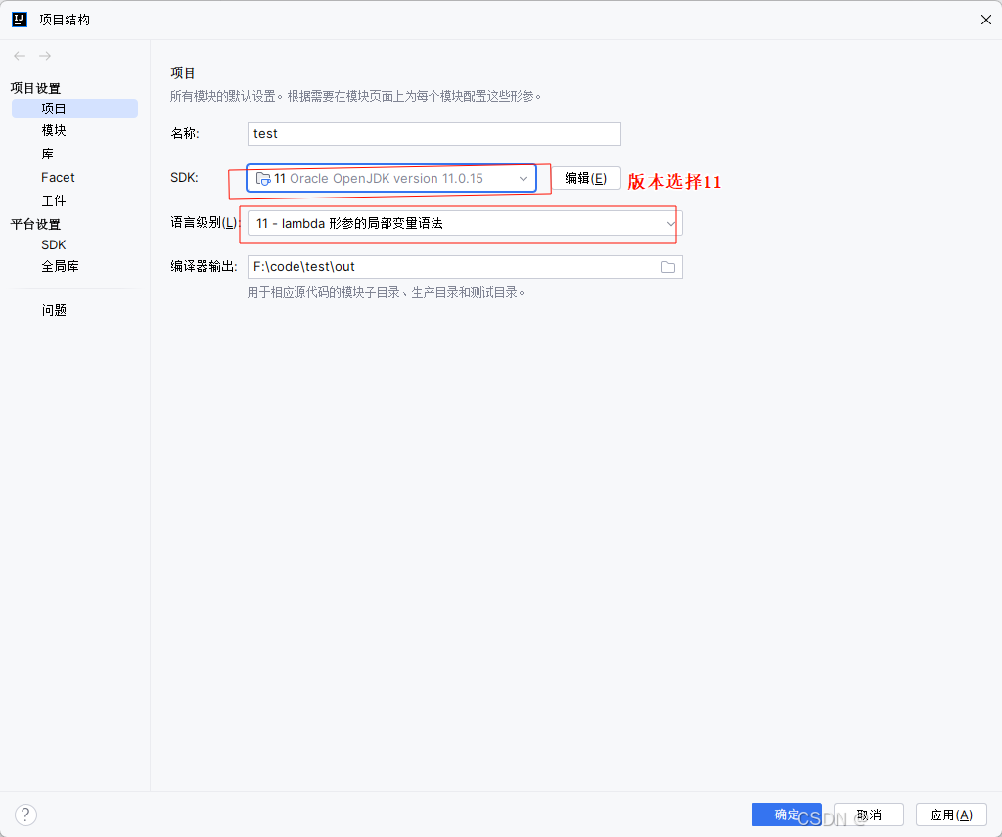
Task: Click the 平台设置 section header
Action: coord(35,224)
